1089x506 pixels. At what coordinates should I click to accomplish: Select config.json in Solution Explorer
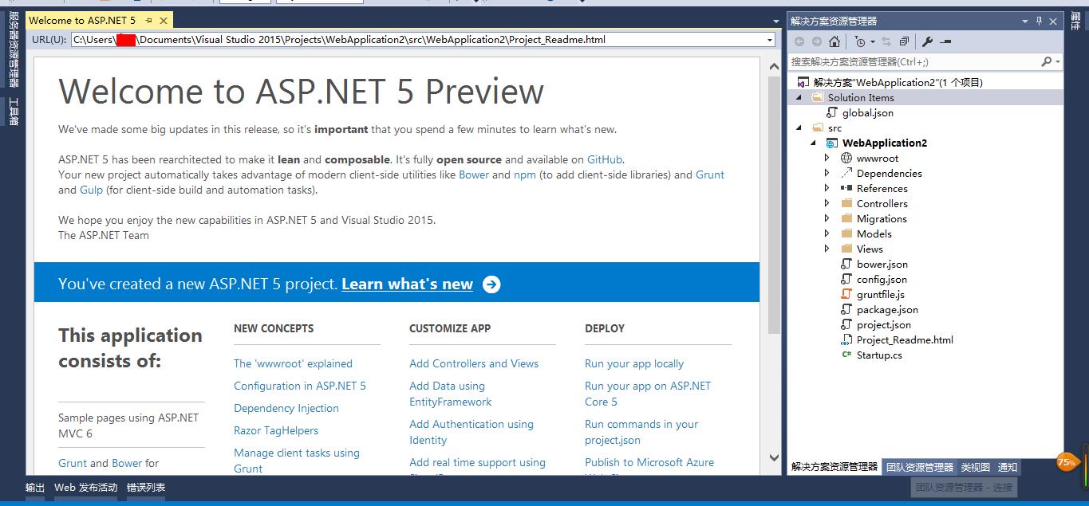pyautogui.click(x=882, y=279)
